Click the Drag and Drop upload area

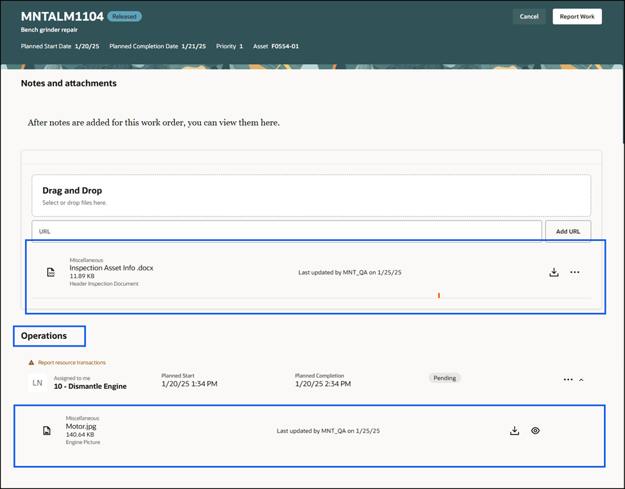[311, 194]
